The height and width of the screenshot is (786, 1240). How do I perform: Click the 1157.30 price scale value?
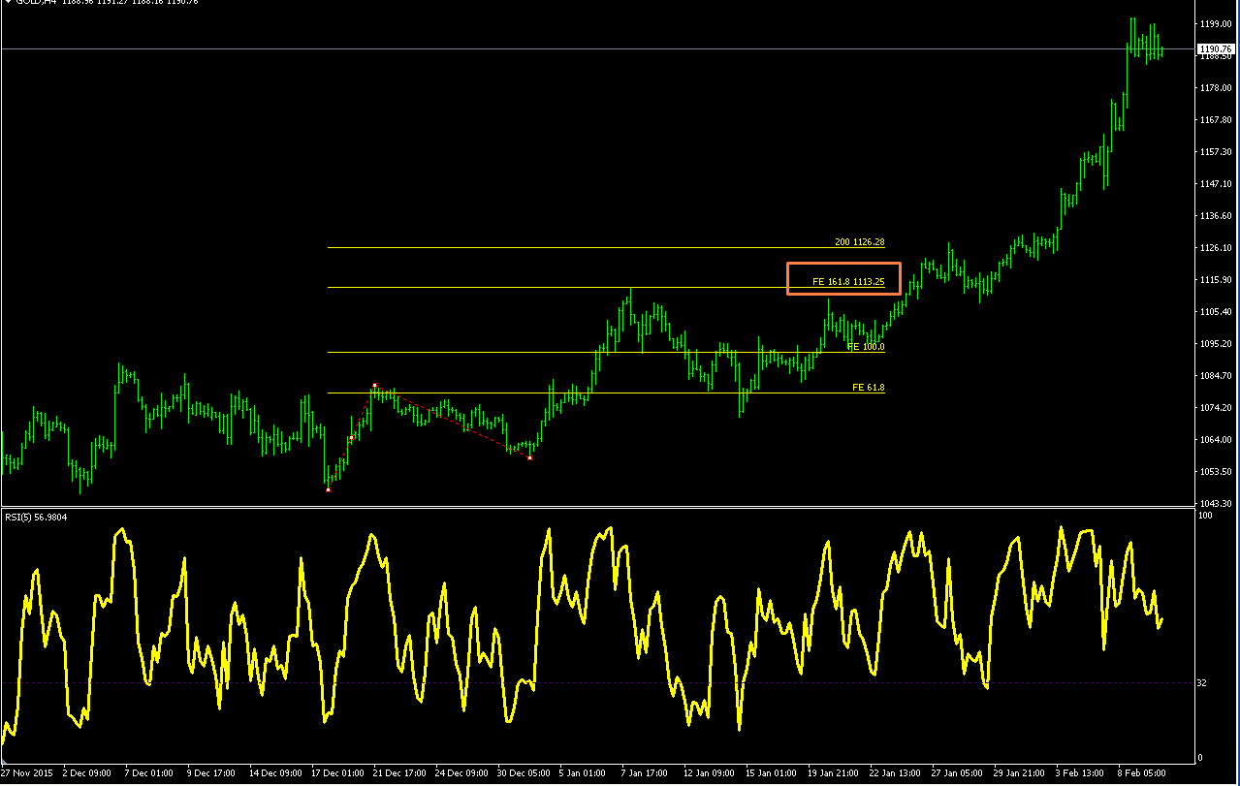(1215, 152)
